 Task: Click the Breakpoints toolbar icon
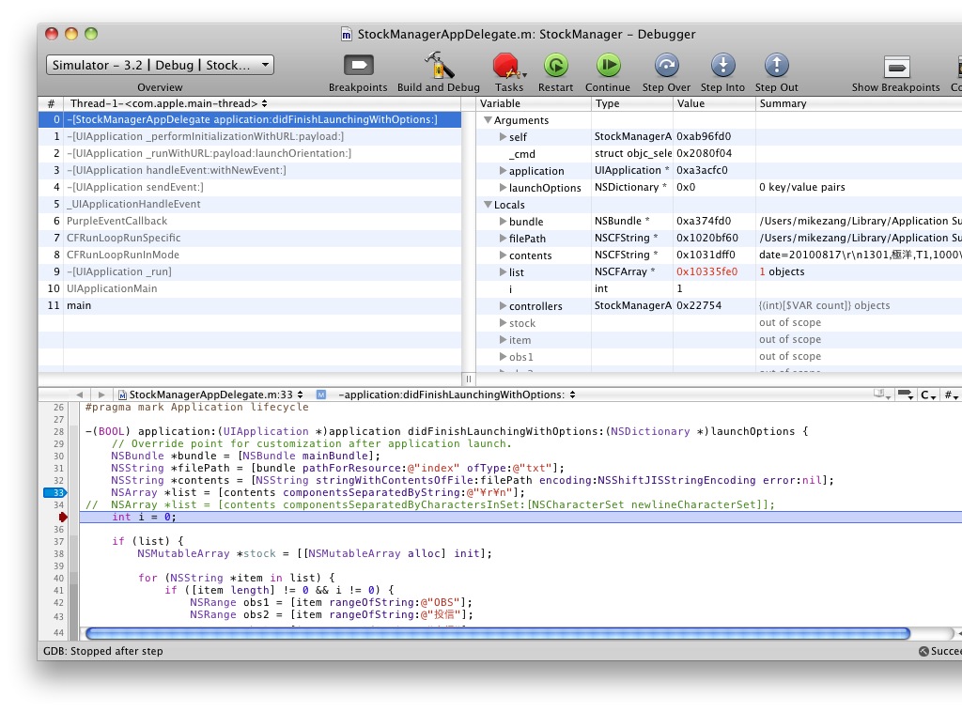coord(358,65)
